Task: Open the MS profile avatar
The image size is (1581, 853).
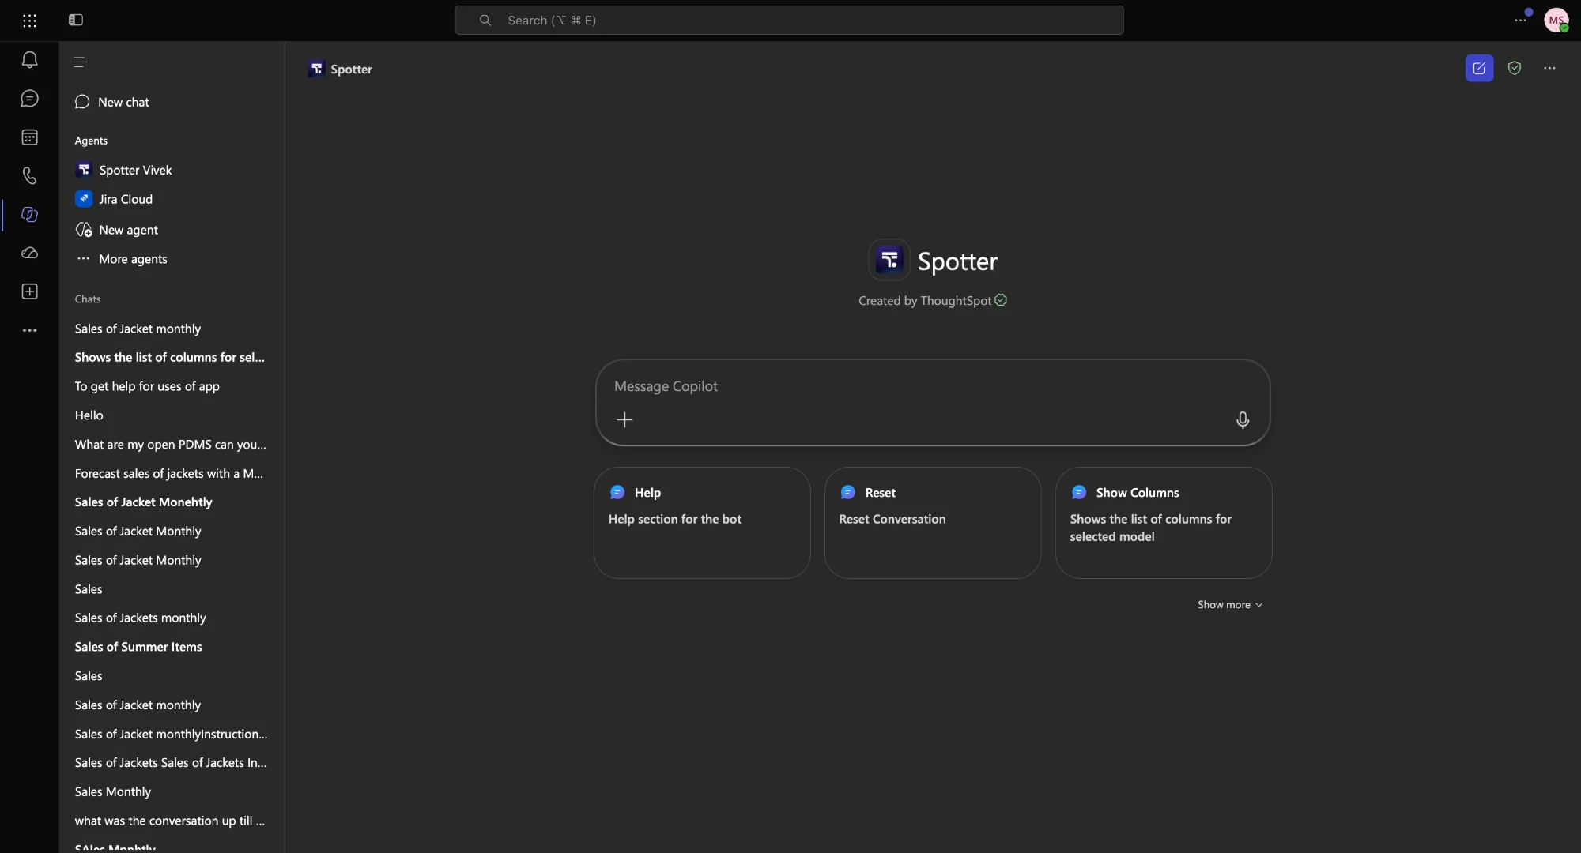Action: click(1556, 21)
